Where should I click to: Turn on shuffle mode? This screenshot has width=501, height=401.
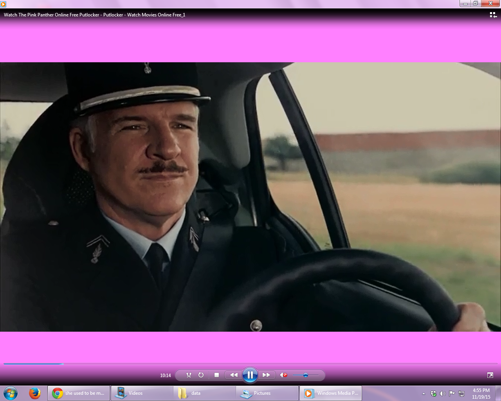(x=189, y=375)
